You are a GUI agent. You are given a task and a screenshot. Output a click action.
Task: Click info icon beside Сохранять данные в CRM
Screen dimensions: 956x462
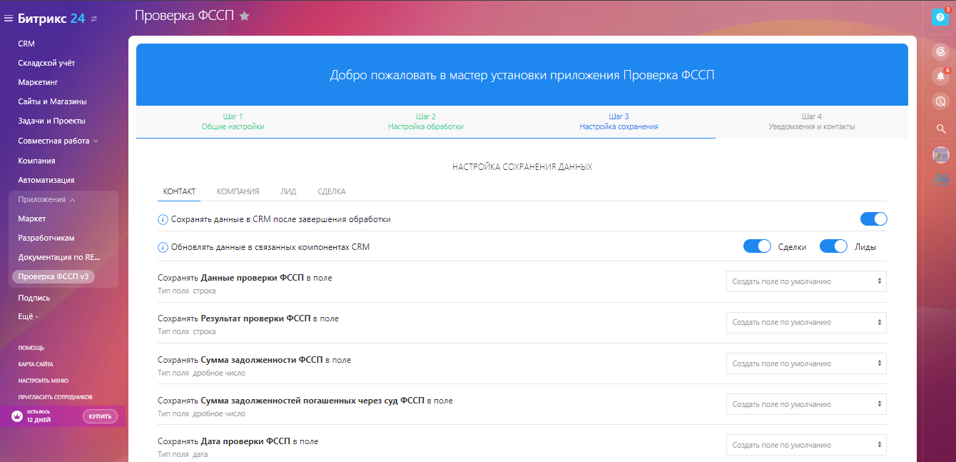[x=163, y=219]
